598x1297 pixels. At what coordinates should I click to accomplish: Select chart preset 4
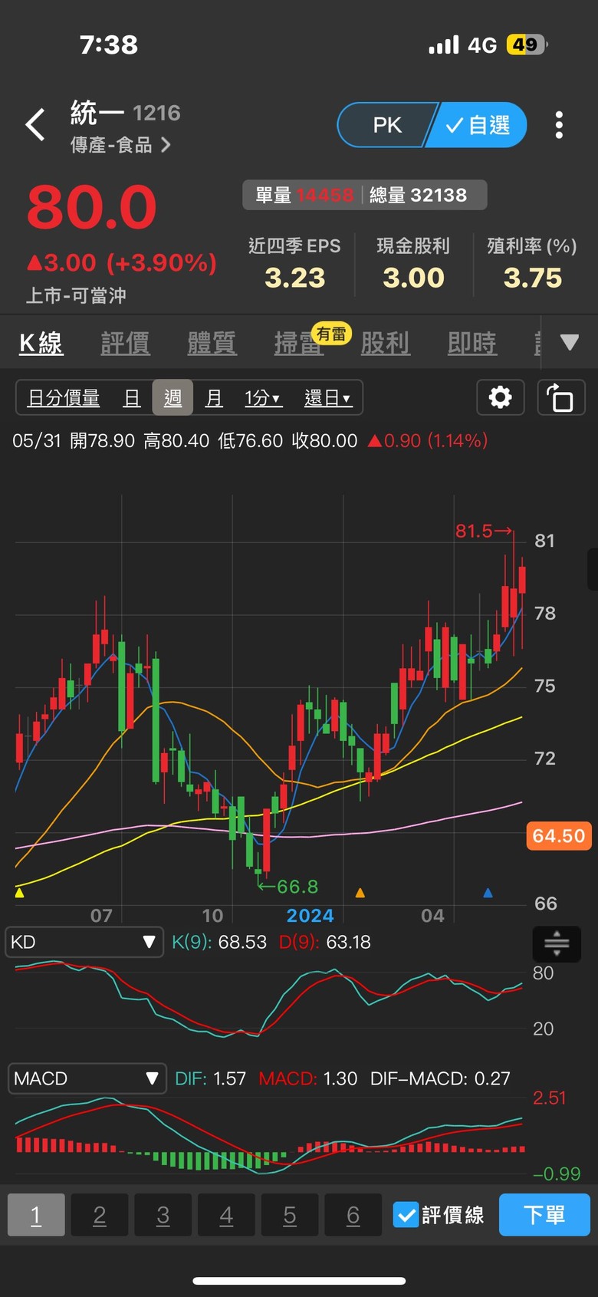226,1215
